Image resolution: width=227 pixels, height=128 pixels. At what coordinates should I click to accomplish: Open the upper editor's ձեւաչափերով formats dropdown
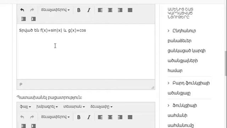pyautogui.click(x=55, y=10)
